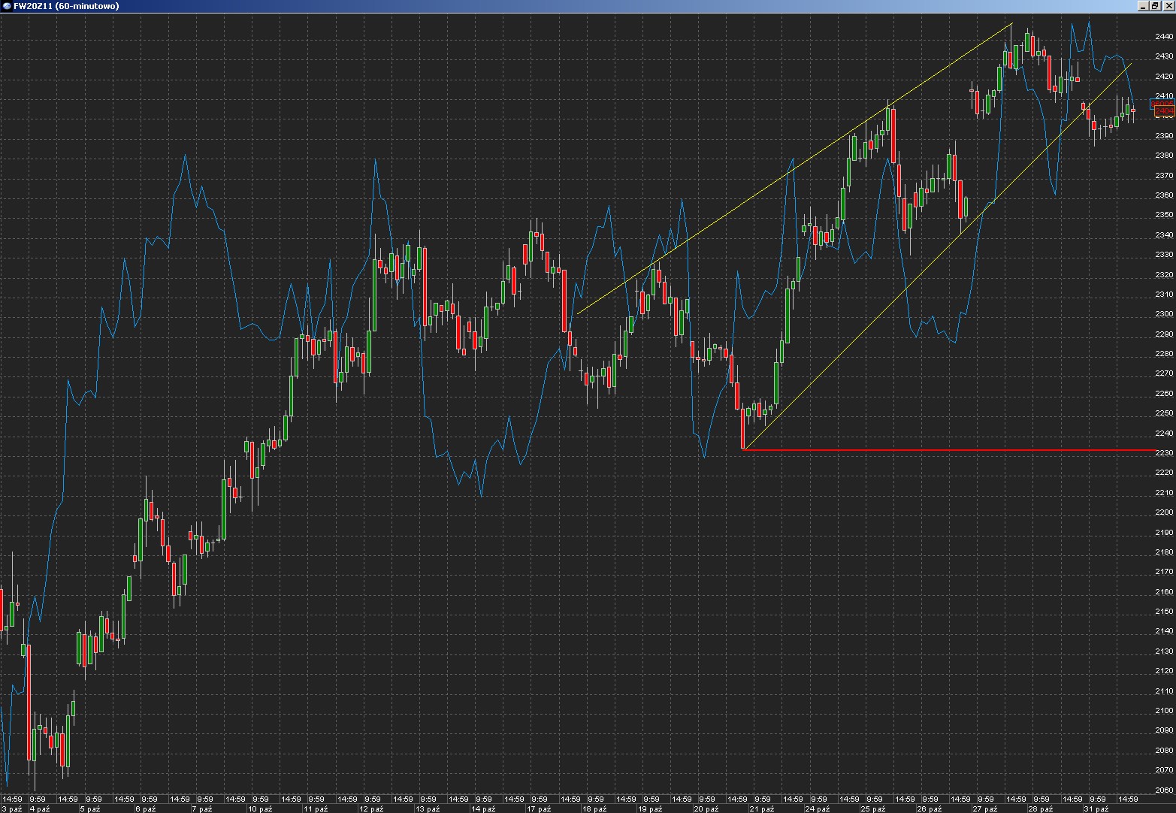Image resolution: width=1176 pixels, height=813 pixels.
Task: Click the '17 paź' date label
Action: pyautogui.click(x=540, y=808)
